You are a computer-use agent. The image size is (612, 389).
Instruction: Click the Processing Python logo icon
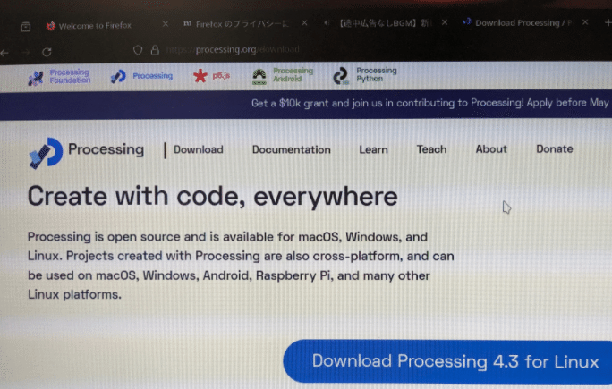tap(341, 76)
